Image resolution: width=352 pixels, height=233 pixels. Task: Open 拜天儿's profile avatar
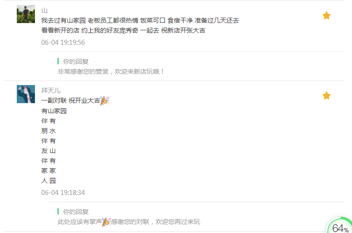tap(26, 94)
